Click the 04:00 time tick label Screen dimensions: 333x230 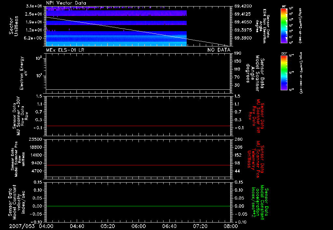[x=46, y=226]
